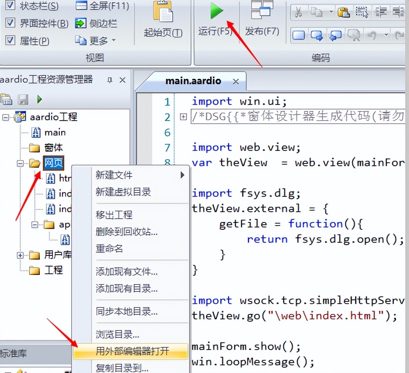
Task: Select the rectangular selection mode icon
Action: 362,12
